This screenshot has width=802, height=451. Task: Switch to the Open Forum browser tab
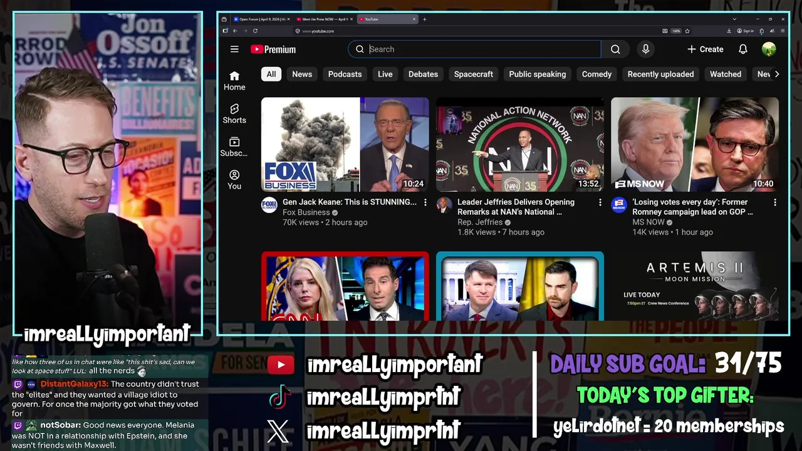(261, 19)
